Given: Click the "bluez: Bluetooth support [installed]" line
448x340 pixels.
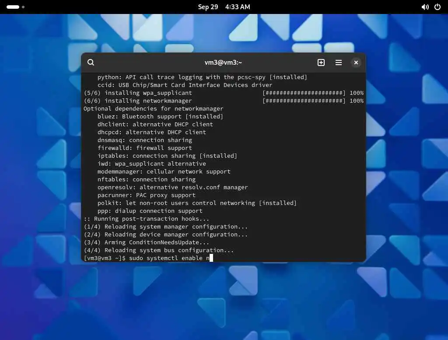Looking at the screenshot, I should 160,117.
